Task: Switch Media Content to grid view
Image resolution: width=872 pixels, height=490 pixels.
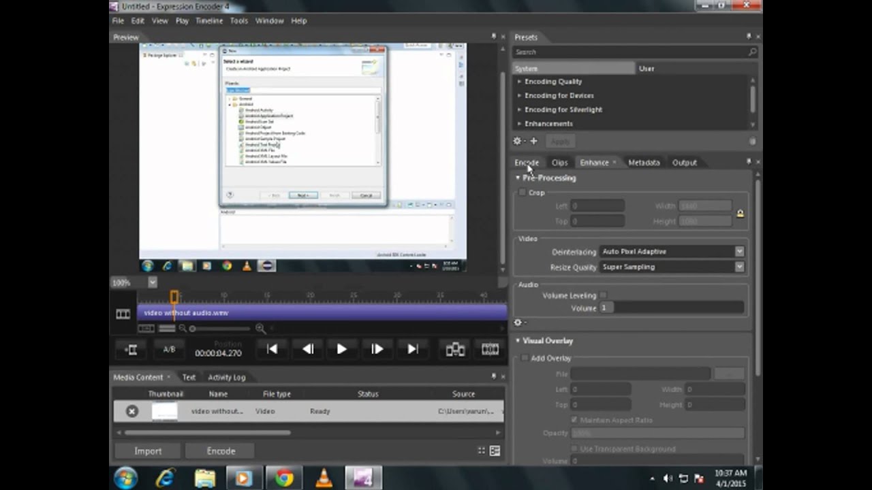Action: pos(482,451)
